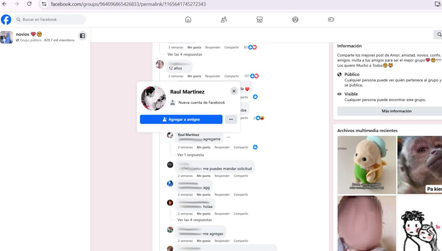This screenshot has width=442, height=251.
Task: Click the 'Más información' button
Action: 396,111
